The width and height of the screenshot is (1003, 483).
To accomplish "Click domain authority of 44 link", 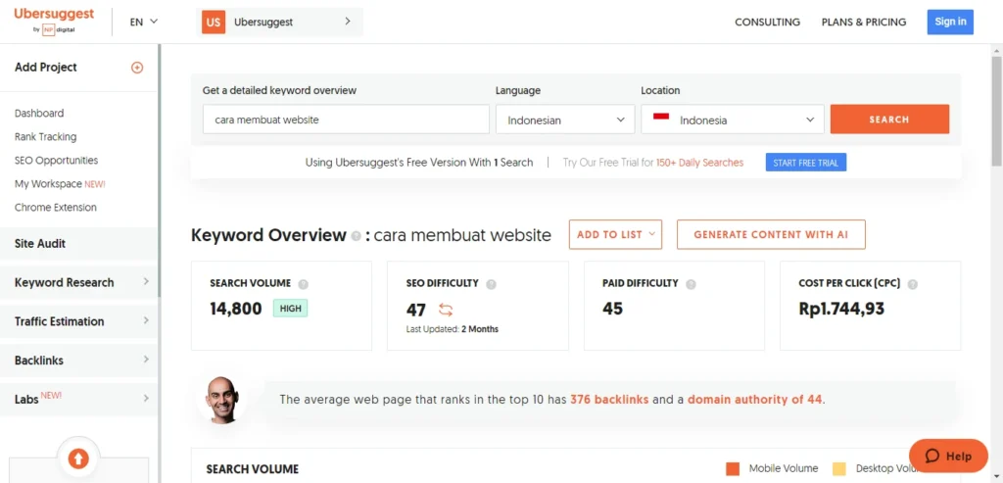I will coord(754,399).
